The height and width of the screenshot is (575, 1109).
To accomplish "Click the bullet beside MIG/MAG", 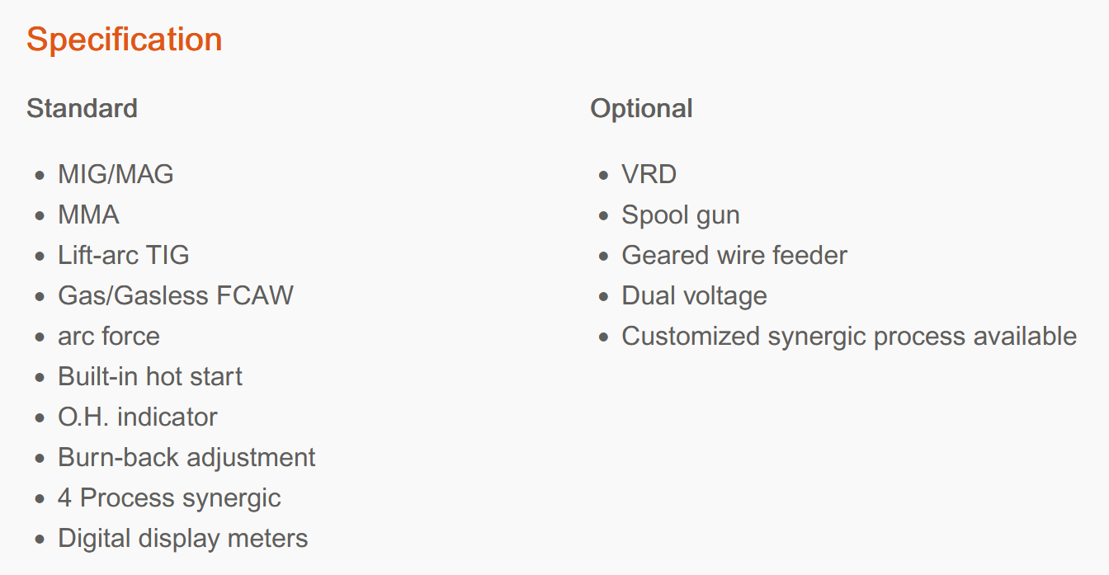I will tap(40, 176).
